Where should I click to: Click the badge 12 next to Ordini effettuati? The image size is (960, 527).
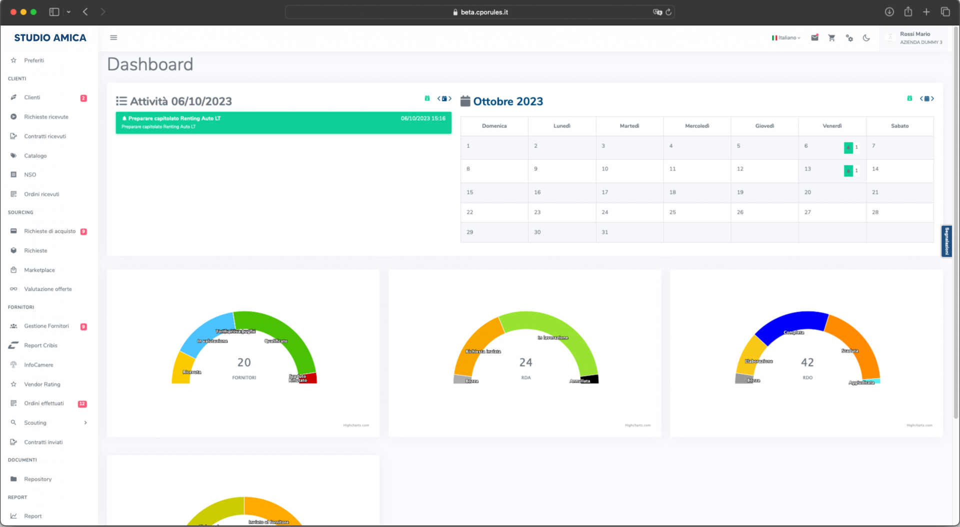pyautogui.click(x=82, y=404)
